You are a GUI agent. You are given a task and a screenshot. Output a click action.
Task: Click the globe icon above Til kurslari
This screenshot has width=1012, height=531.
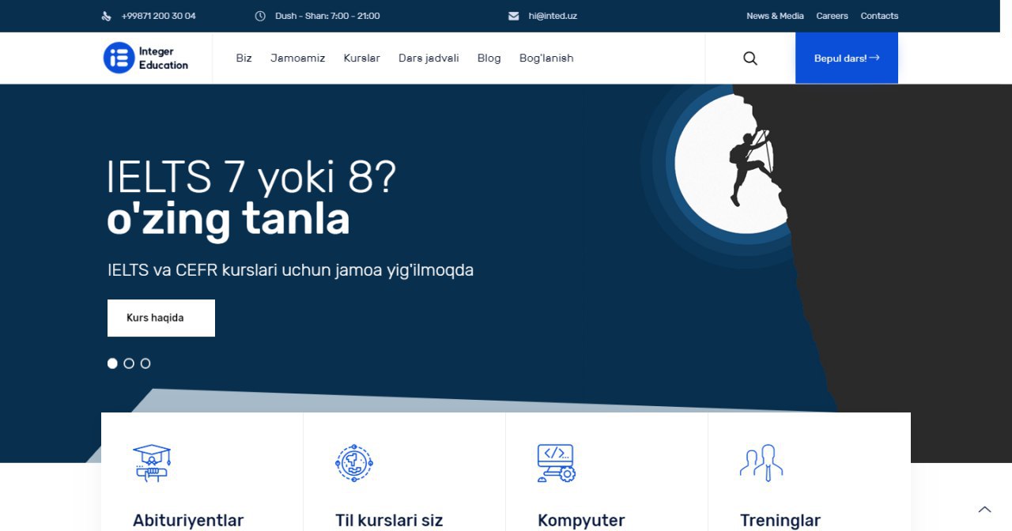[x=354, y=463]
